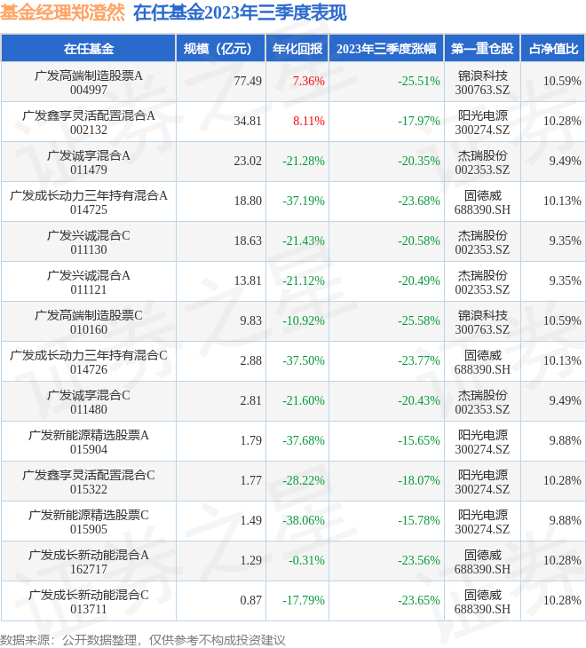Click the 8.11% annualized return value
This screenshot has height=648, width=586.
(308, 121)
